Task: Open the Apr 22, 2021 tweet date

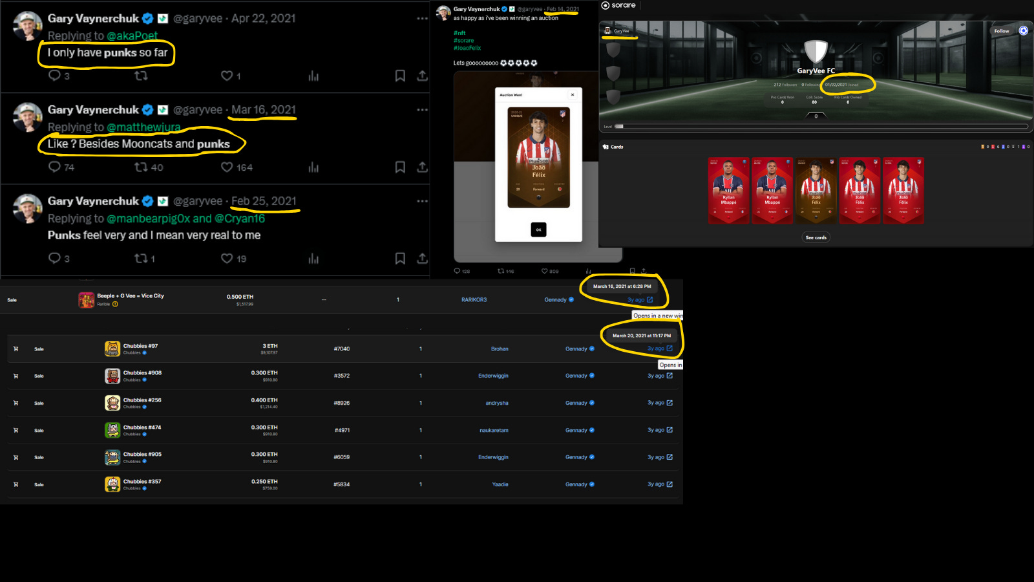Action: tap(264, 19)
